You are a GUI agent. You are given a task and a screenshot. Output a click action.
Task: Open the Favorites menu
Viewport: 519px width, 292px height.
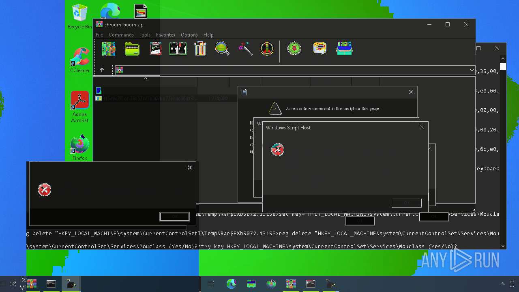pos(165,35)
